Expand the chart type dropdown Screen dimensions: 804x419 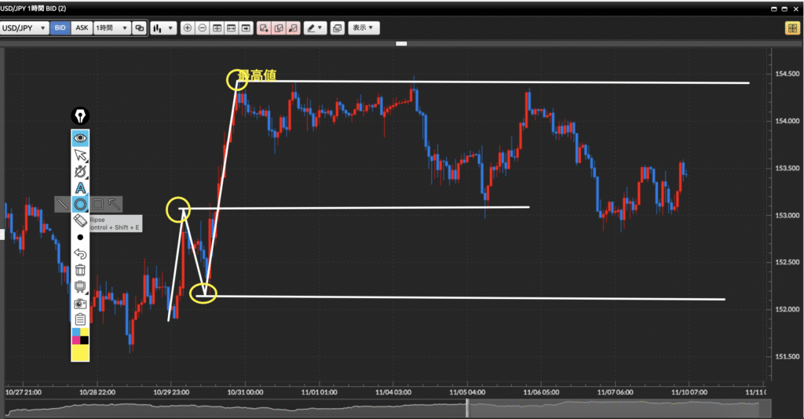coord(163,28)
